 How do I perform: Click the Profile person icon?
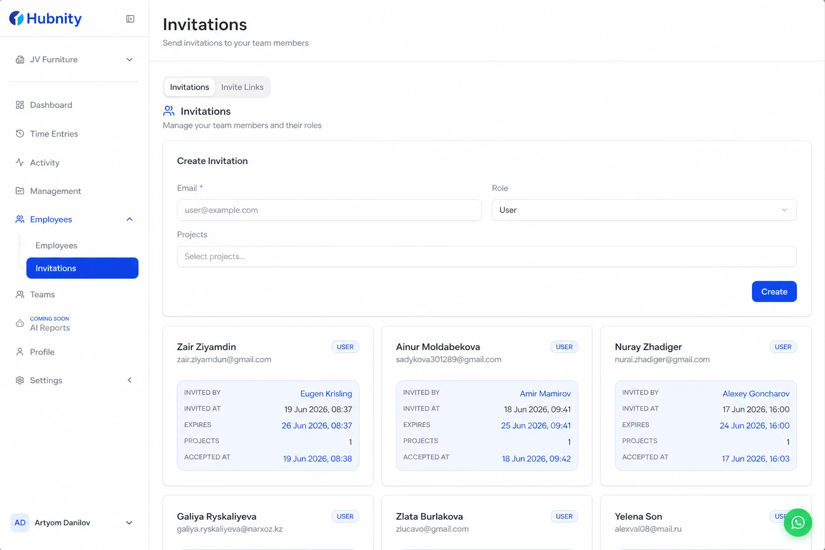pyautogui.click(x=20, y=352)
